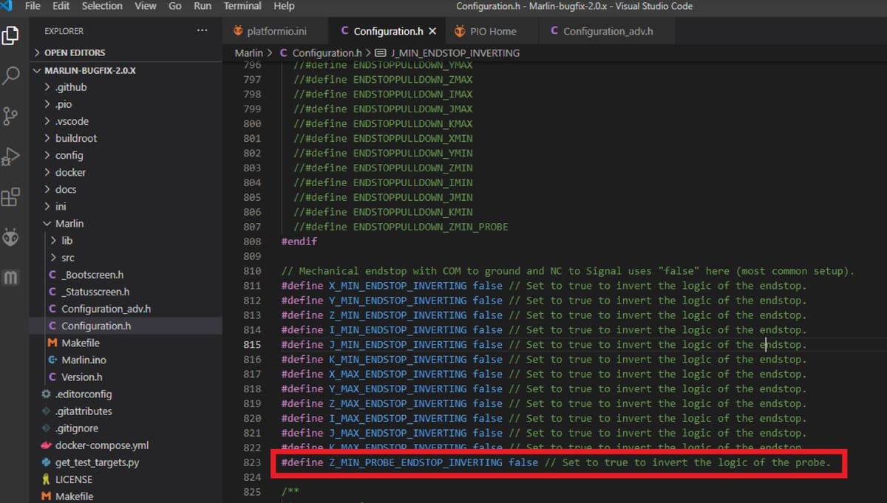Expand the buildroot folder
This screenshot has height=503, width=887.
click(126, 138)
